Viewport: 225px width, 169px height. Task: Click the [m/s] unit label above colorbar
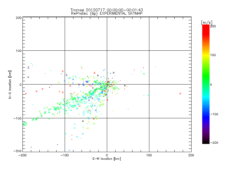pos(207,23)
